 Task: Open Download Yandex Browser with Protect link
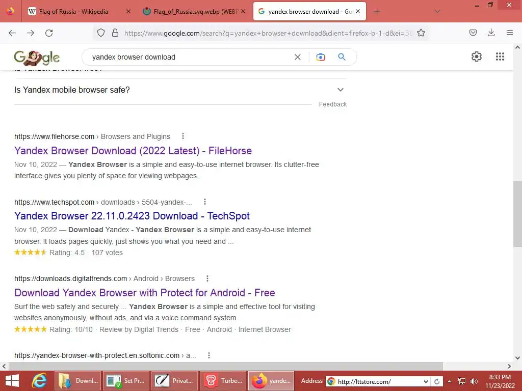[144, 293]
